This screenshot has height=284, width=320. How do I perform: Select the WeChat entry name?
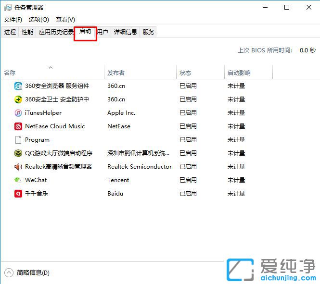tap(36, 180)
